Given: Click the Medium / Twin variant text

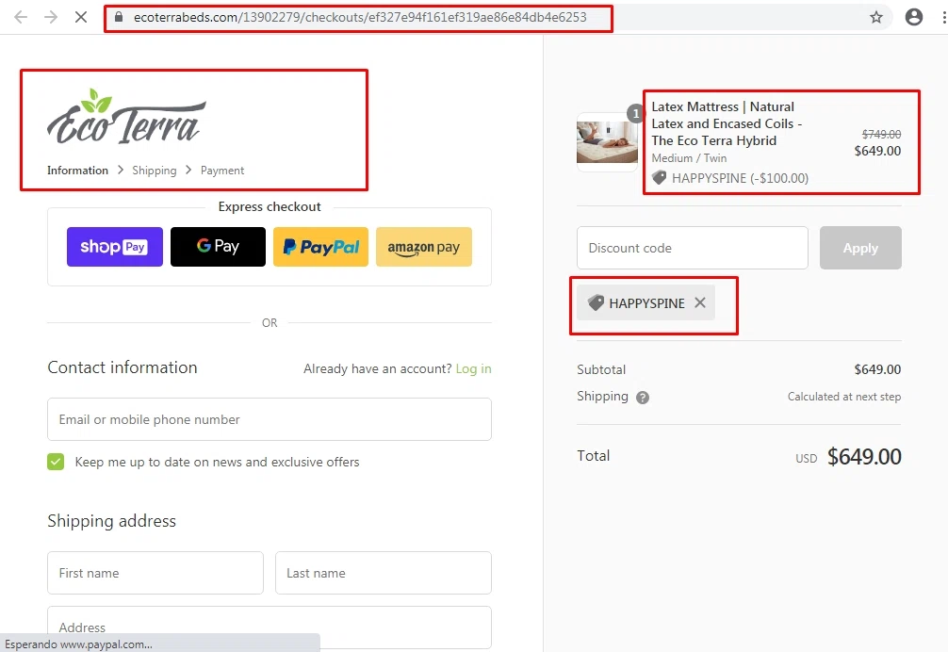Looking at the screenshot, I should pos(689,157).
